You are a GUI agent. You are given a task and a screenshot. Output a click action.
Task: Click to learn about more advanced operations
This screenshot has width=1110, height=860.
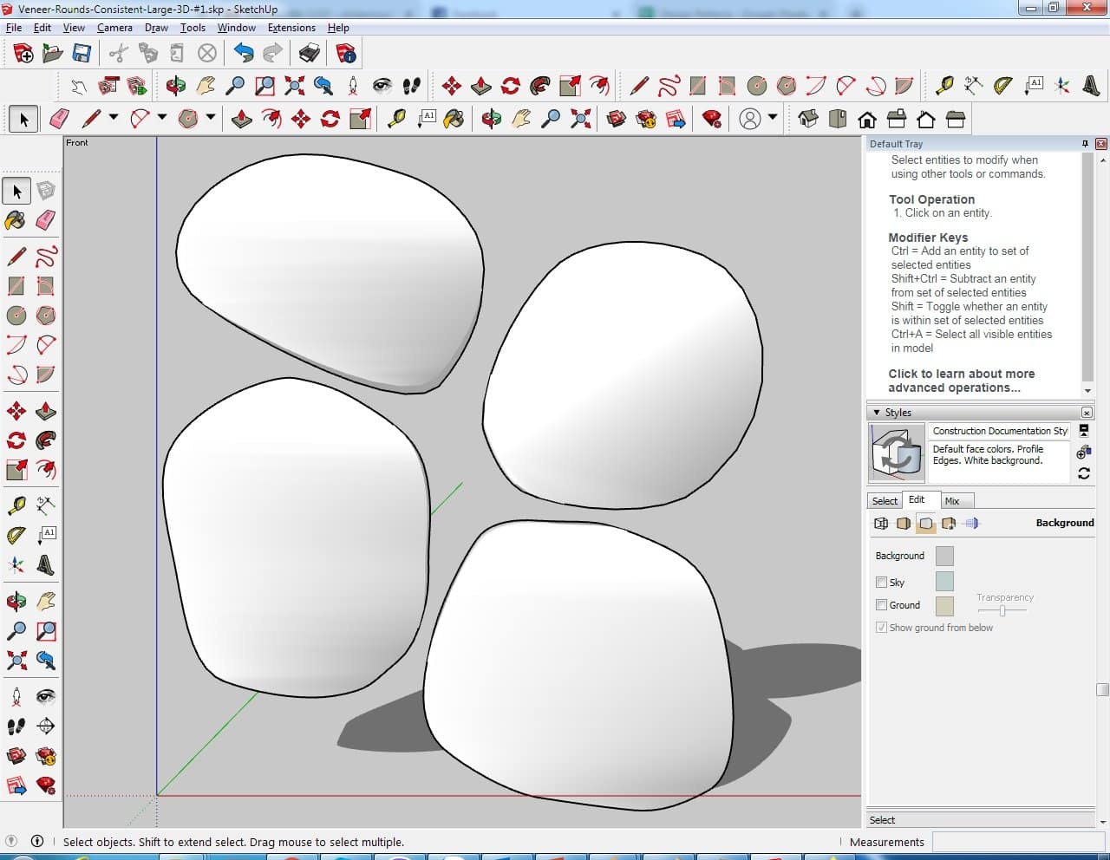click(x=961, y=381)
